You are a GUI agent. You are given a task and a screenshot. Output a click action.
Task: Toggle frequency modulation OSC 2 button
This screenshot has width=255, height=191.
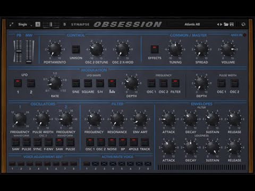tap(163, 83)
